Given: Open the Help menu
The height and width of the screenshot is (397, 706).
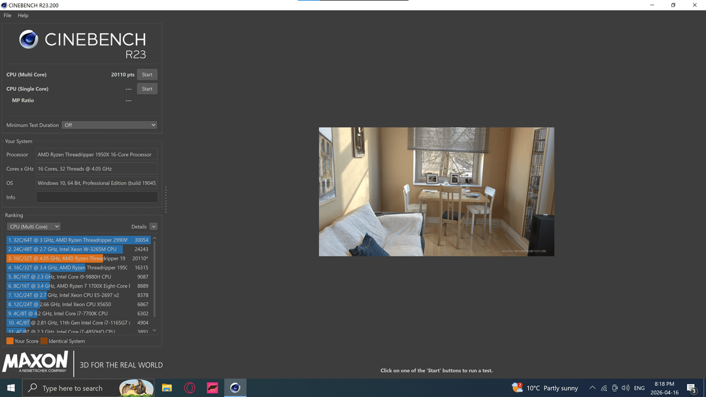Looking at the screenshot, I should tap(23, 15).
